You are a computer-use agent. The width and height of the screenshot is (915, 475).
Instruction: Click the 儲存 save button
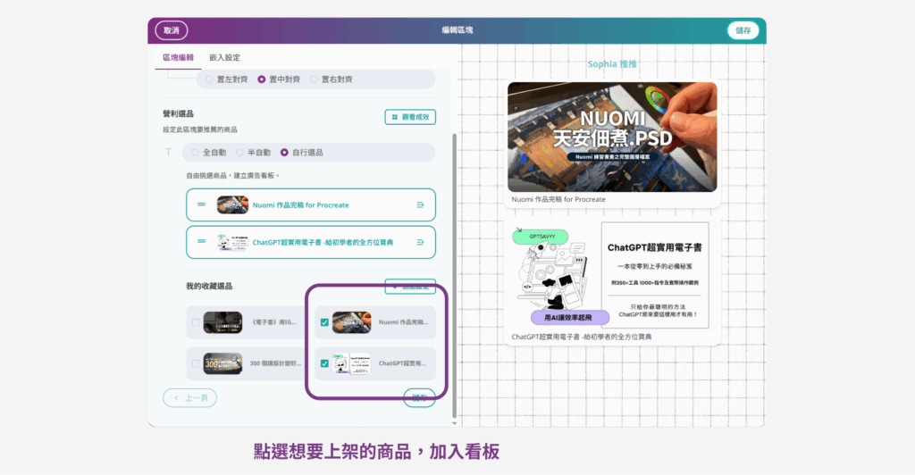point(743,30)
